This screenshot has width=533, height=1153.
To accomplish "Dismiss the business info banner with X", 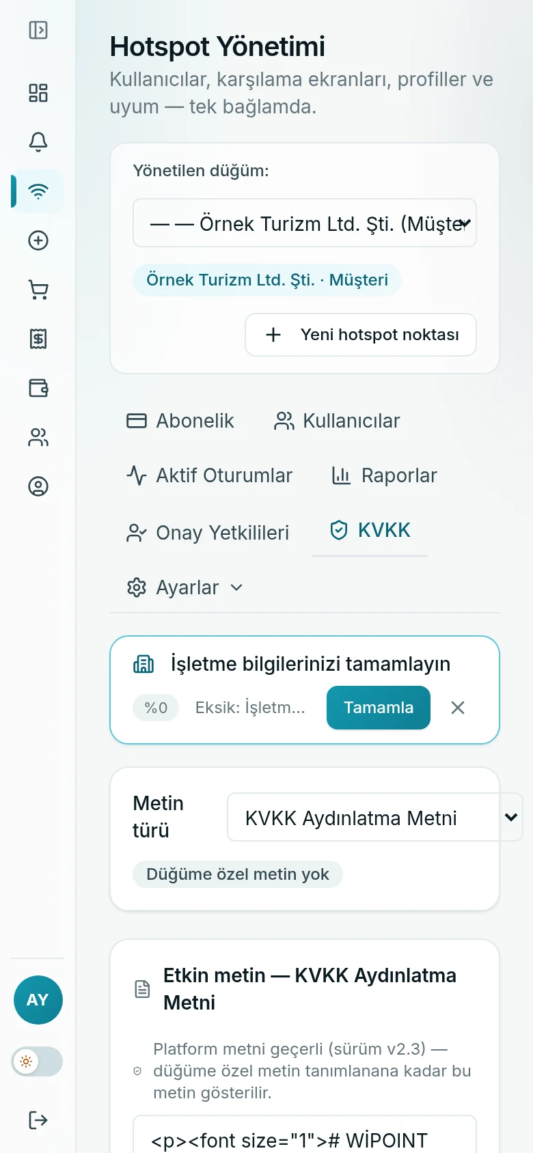I will tap(458, 708).
